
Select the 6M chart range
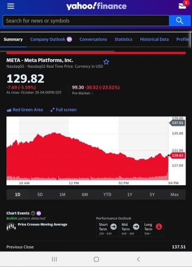[x=85, y=194]
